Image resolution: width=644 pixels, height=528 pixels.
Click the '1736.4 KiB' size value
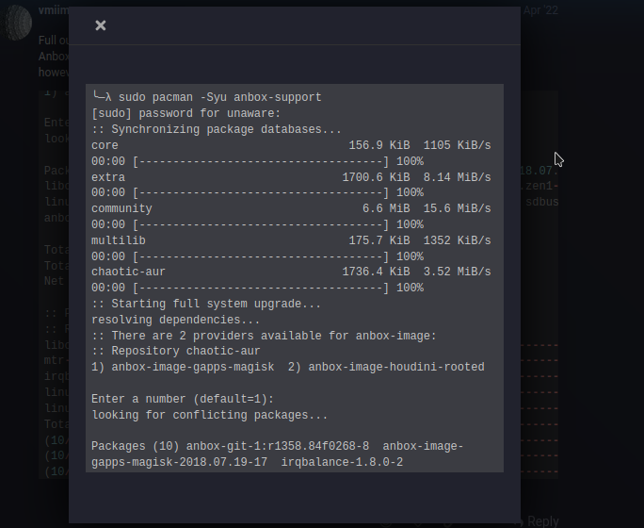click(x=376, y=272)
